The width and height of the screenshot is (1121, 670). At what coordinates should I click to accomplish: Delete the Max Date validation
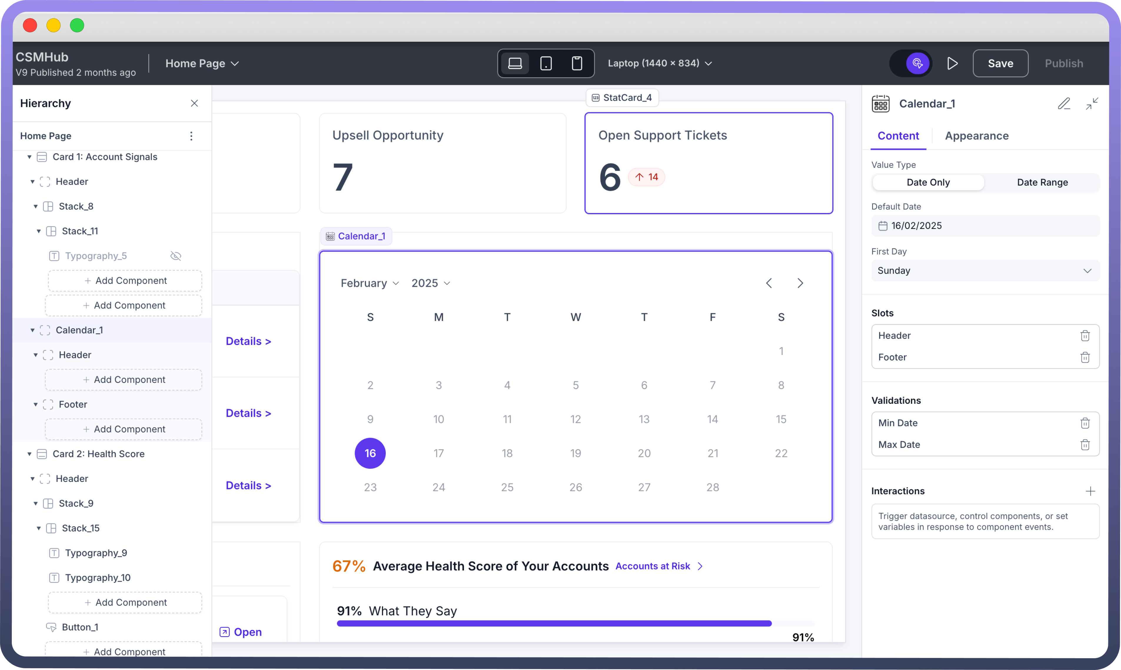coord(1085,445)
